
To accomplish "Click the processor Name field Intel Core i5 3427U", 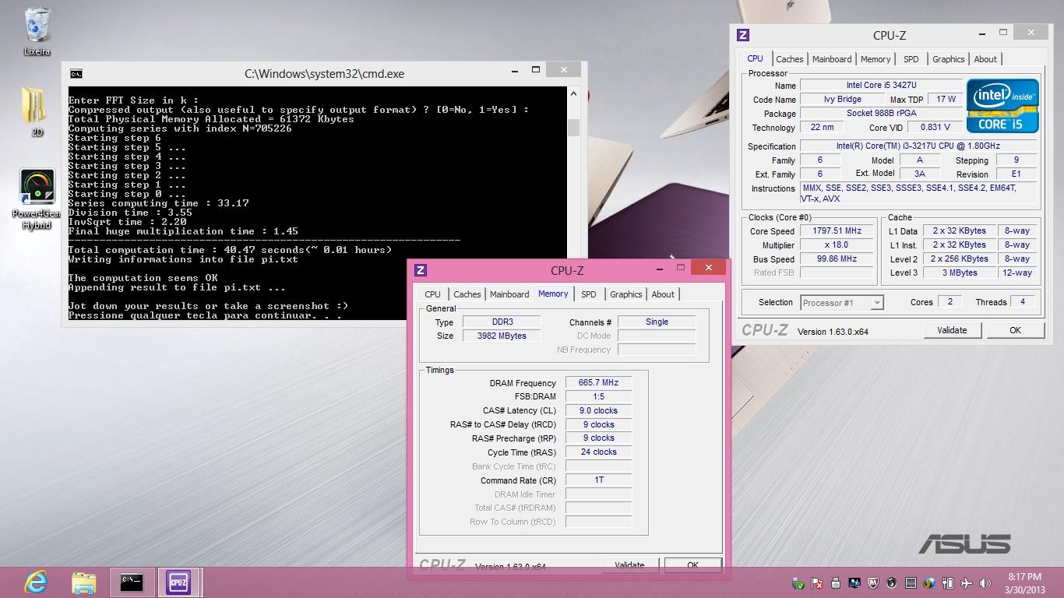I will 882,85.
